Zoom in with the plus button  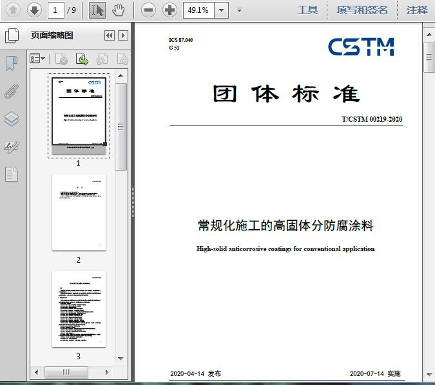pyautogui.click(x=169, y=10)
